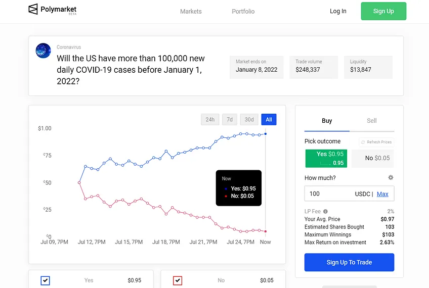The height and width of the screenshot is (288, 429).
Task: Open the Sell tab
Action: coord(371,121)
